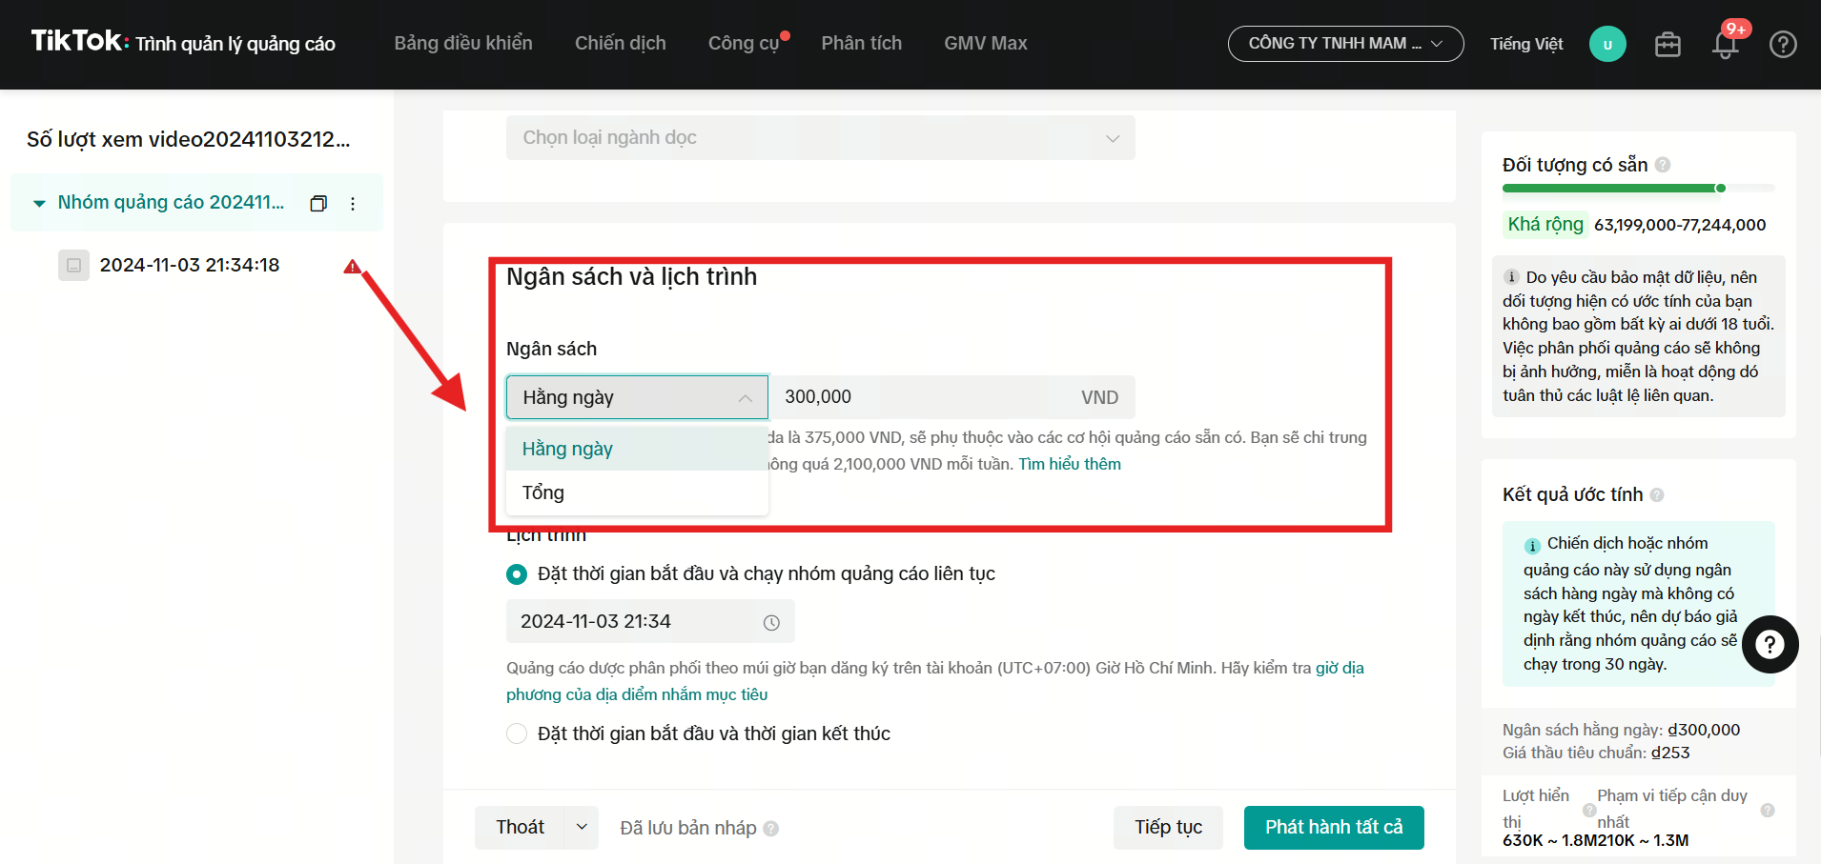Select continuous run schedule radio option
This screenshot has height=864, width=1821.
click(517, 573)
